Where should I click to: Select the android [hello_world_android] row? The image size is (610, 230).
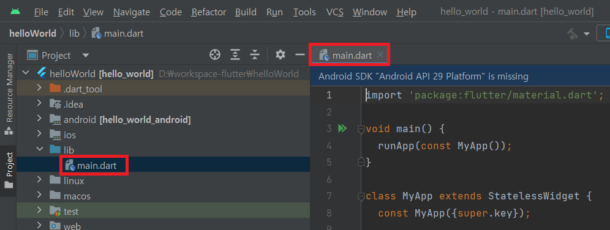click(x=164, y=119)
